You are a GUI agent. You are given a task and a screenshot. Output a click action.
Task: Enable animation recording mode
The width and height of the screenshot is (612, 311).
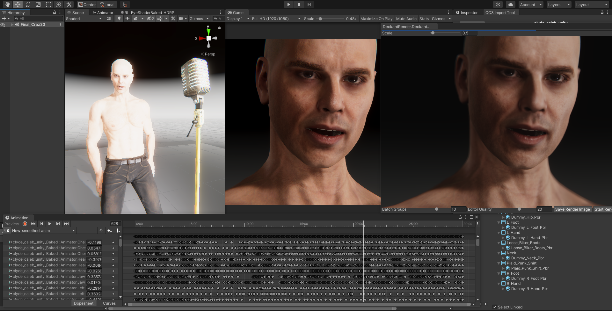point(25,224)
